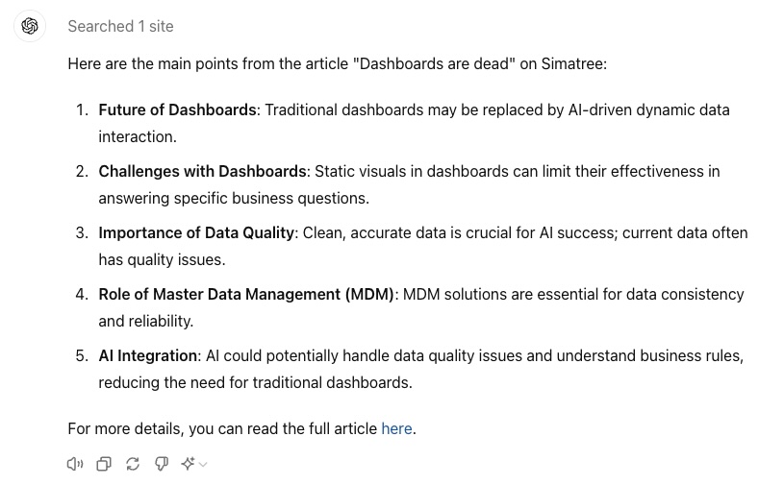Click the sparkle change-model icon

click(188, 464)
